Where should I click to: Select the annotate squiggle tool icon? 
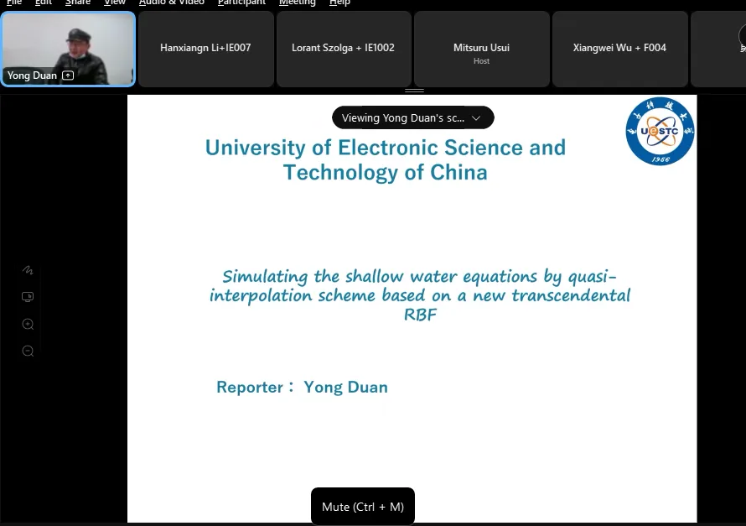tap(28, 270)
